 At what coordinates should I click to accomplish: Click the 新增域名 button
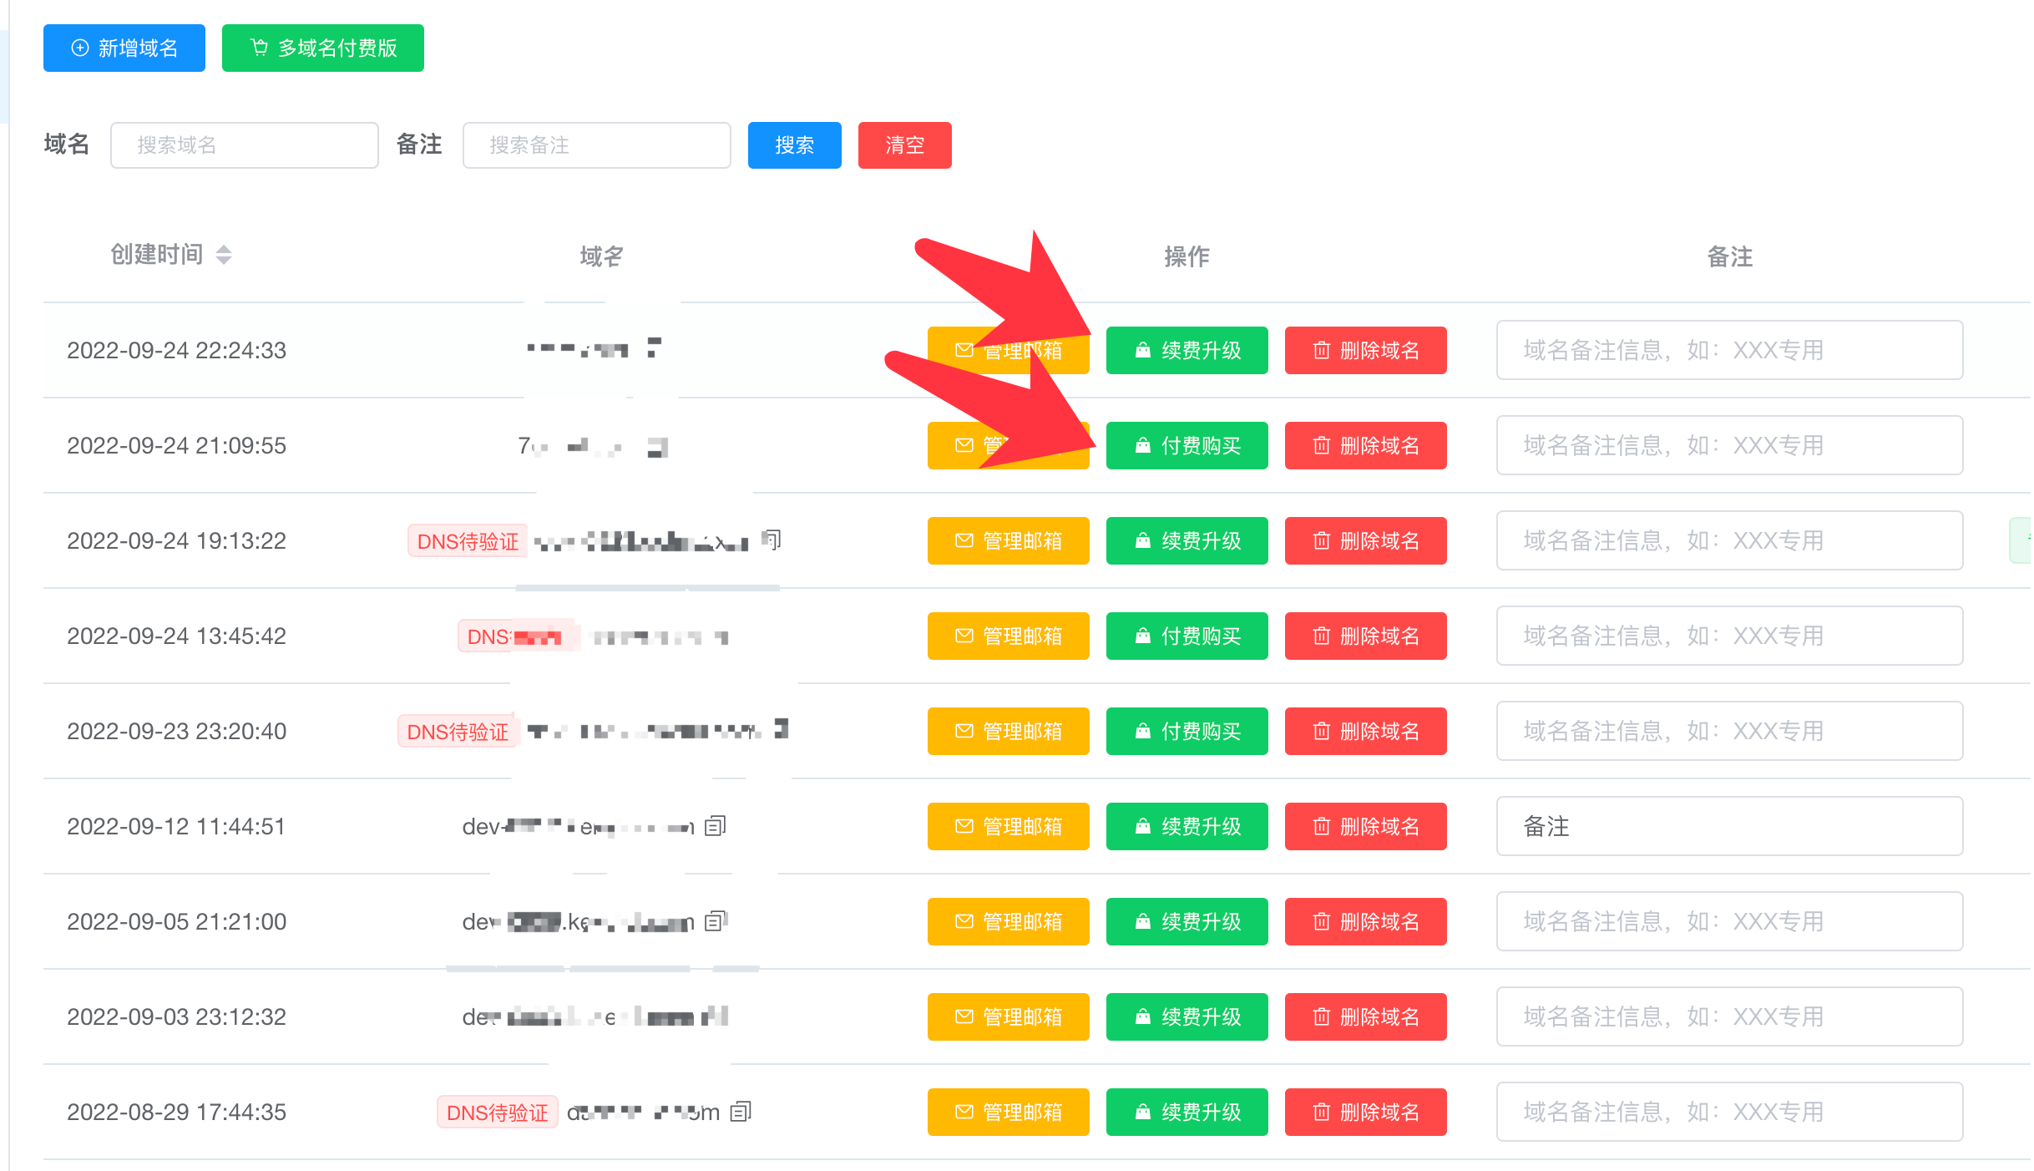point(124,48)
